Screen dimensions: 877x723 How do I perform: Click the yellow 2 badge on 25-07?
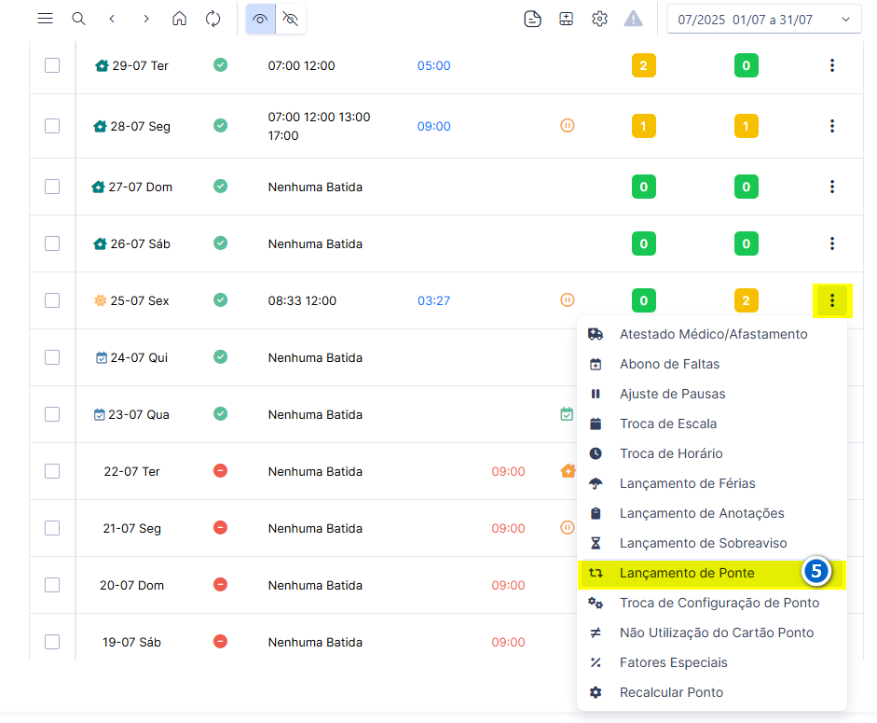(x=747, y=300)
